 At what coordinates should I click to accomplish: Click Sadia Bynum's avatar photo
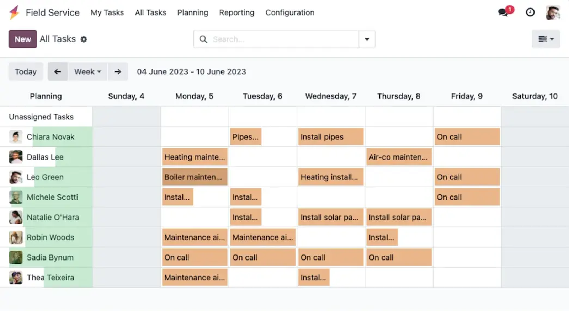15,257
